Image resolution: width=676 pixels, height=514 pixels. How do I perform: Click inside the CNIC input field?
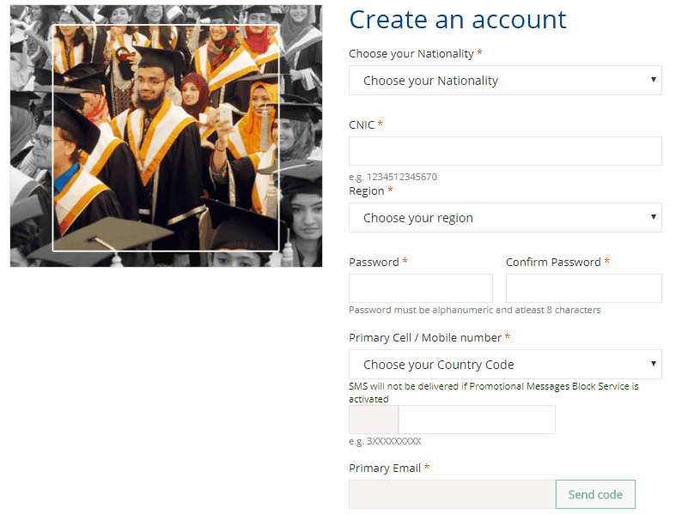coord(505,151)
